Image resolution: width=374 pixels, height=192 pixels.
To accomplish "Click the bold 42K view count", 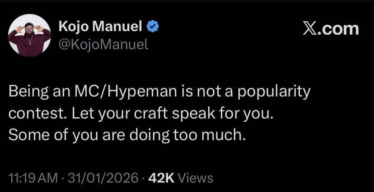I will [x=161, y=178].
